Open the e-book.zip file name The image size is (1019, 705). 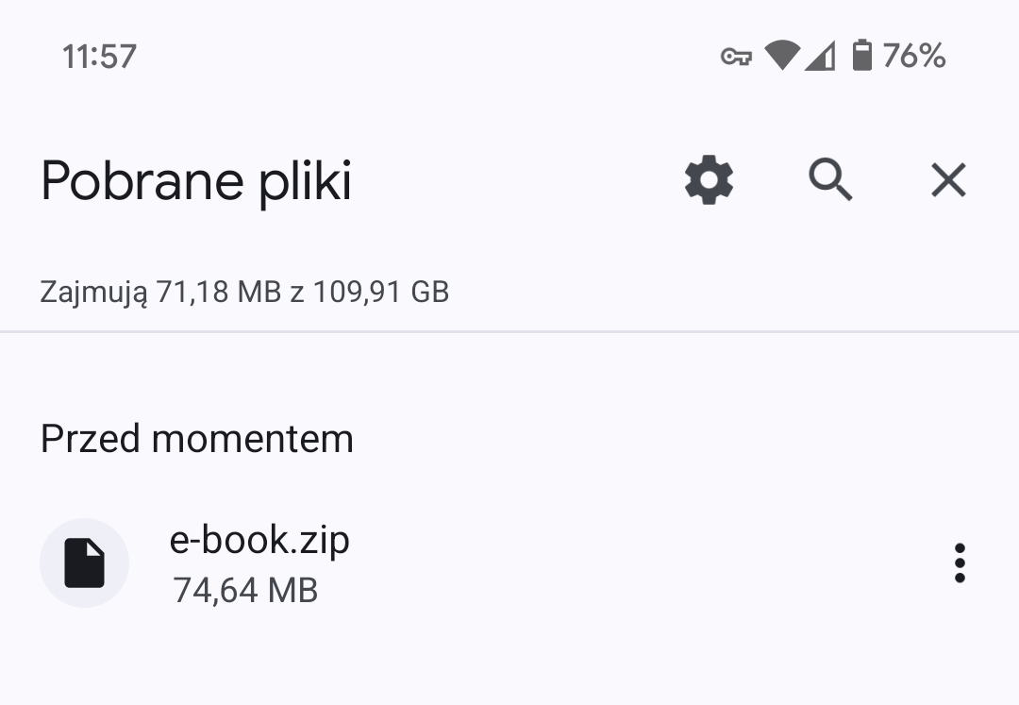point(259,541)
